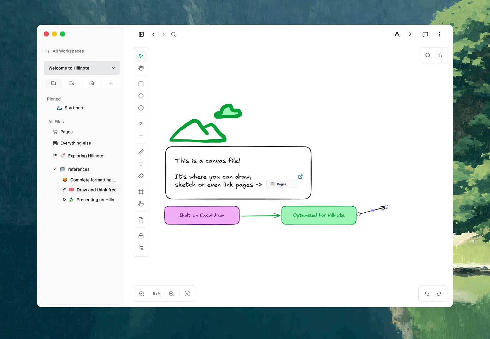The height and width of the screenshot is (339, 490).
Task: Toggle the sidebar panel icon
Action: pos(141,34)
